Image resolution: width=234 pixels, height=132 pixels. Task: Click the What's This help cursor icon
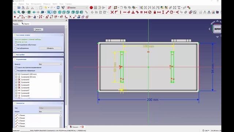63,7
